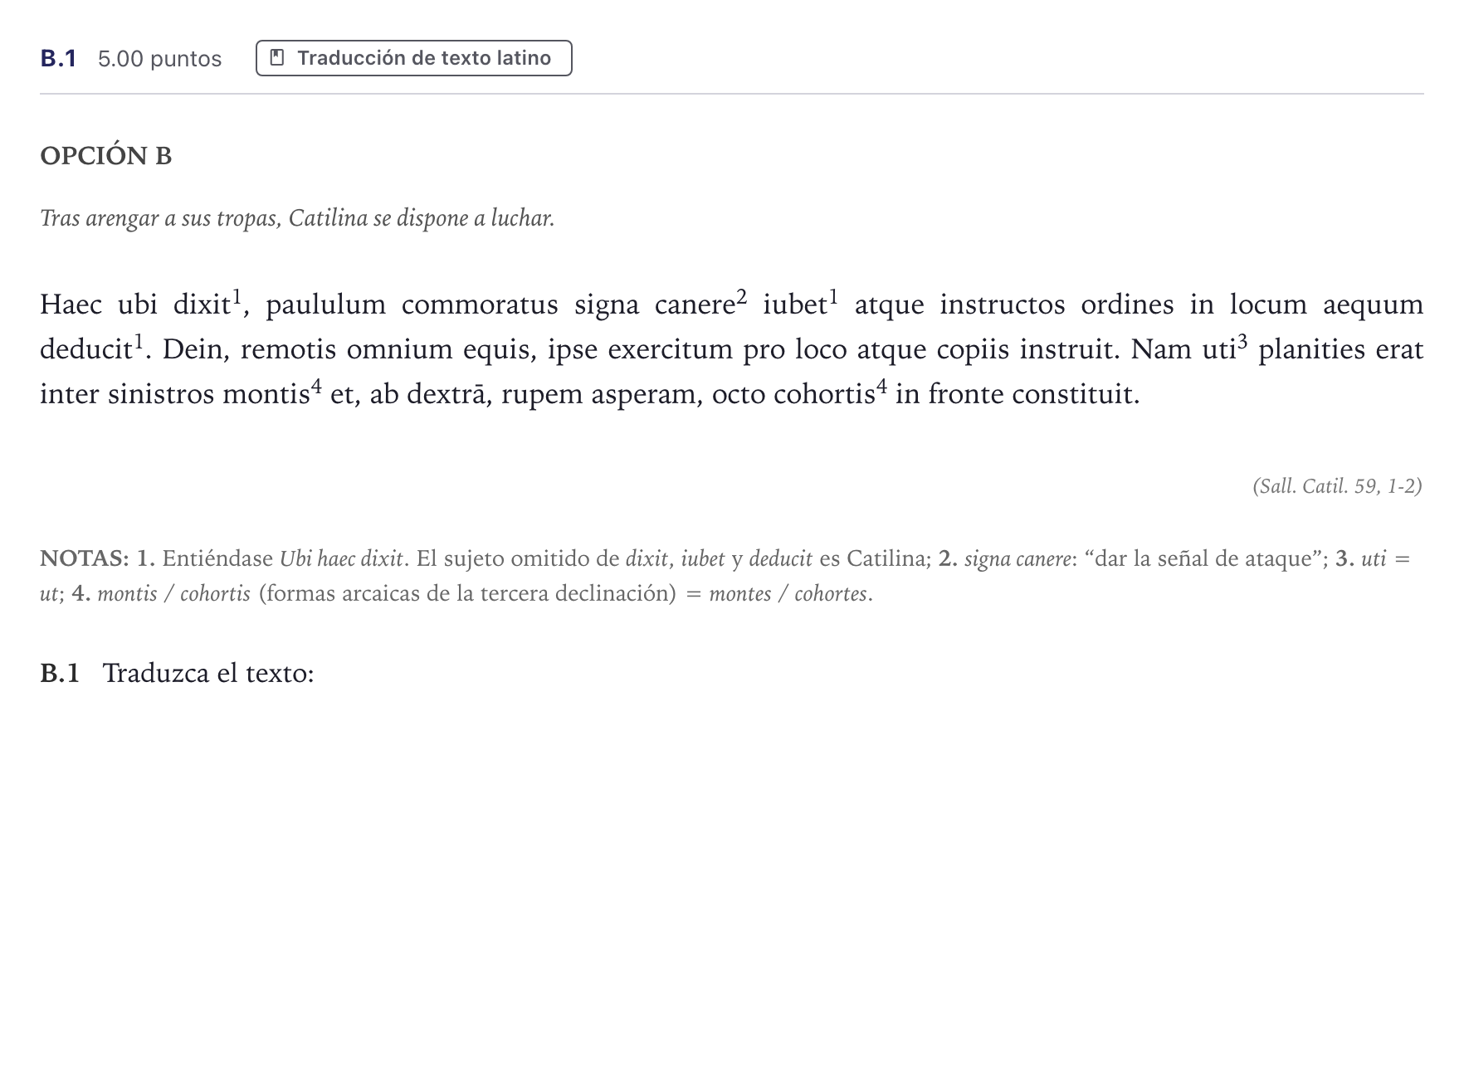Click the phrase 'signa canere' in the Latin passage
This screenshot has height=1067, width=1464.
[x=655, y=305]
